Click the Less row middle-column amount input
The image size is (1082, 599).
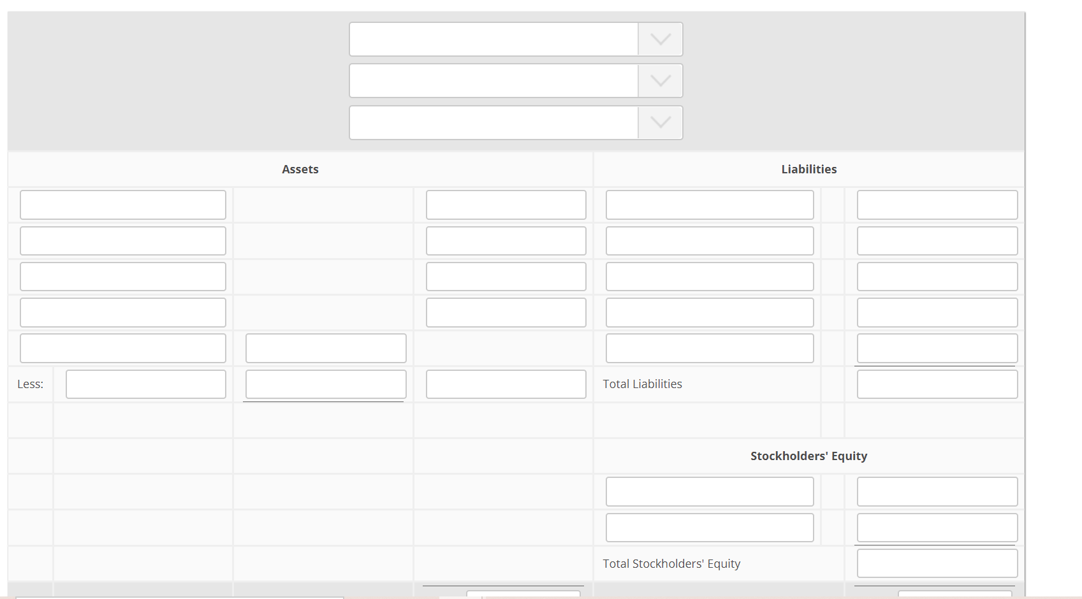326,384
